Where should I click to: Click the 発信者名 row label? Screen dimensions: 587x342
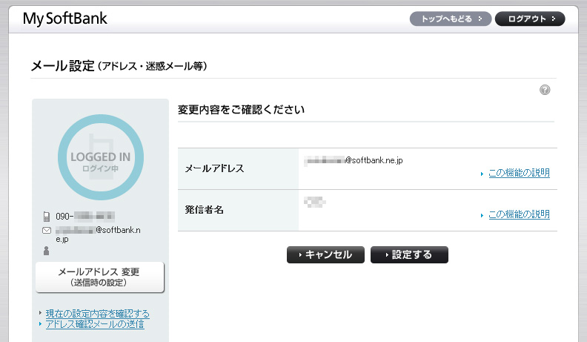[x=205, y=210]
